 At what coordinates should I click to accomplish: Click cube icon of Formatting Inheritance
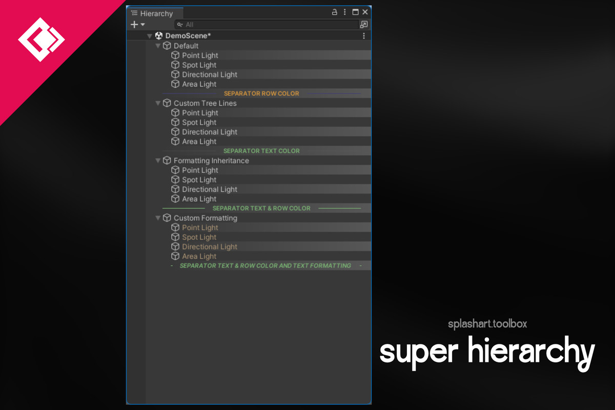coord(167,160)
